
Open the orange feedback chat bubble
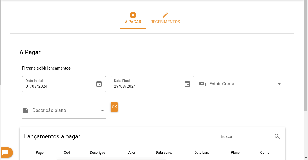(6, 152)
